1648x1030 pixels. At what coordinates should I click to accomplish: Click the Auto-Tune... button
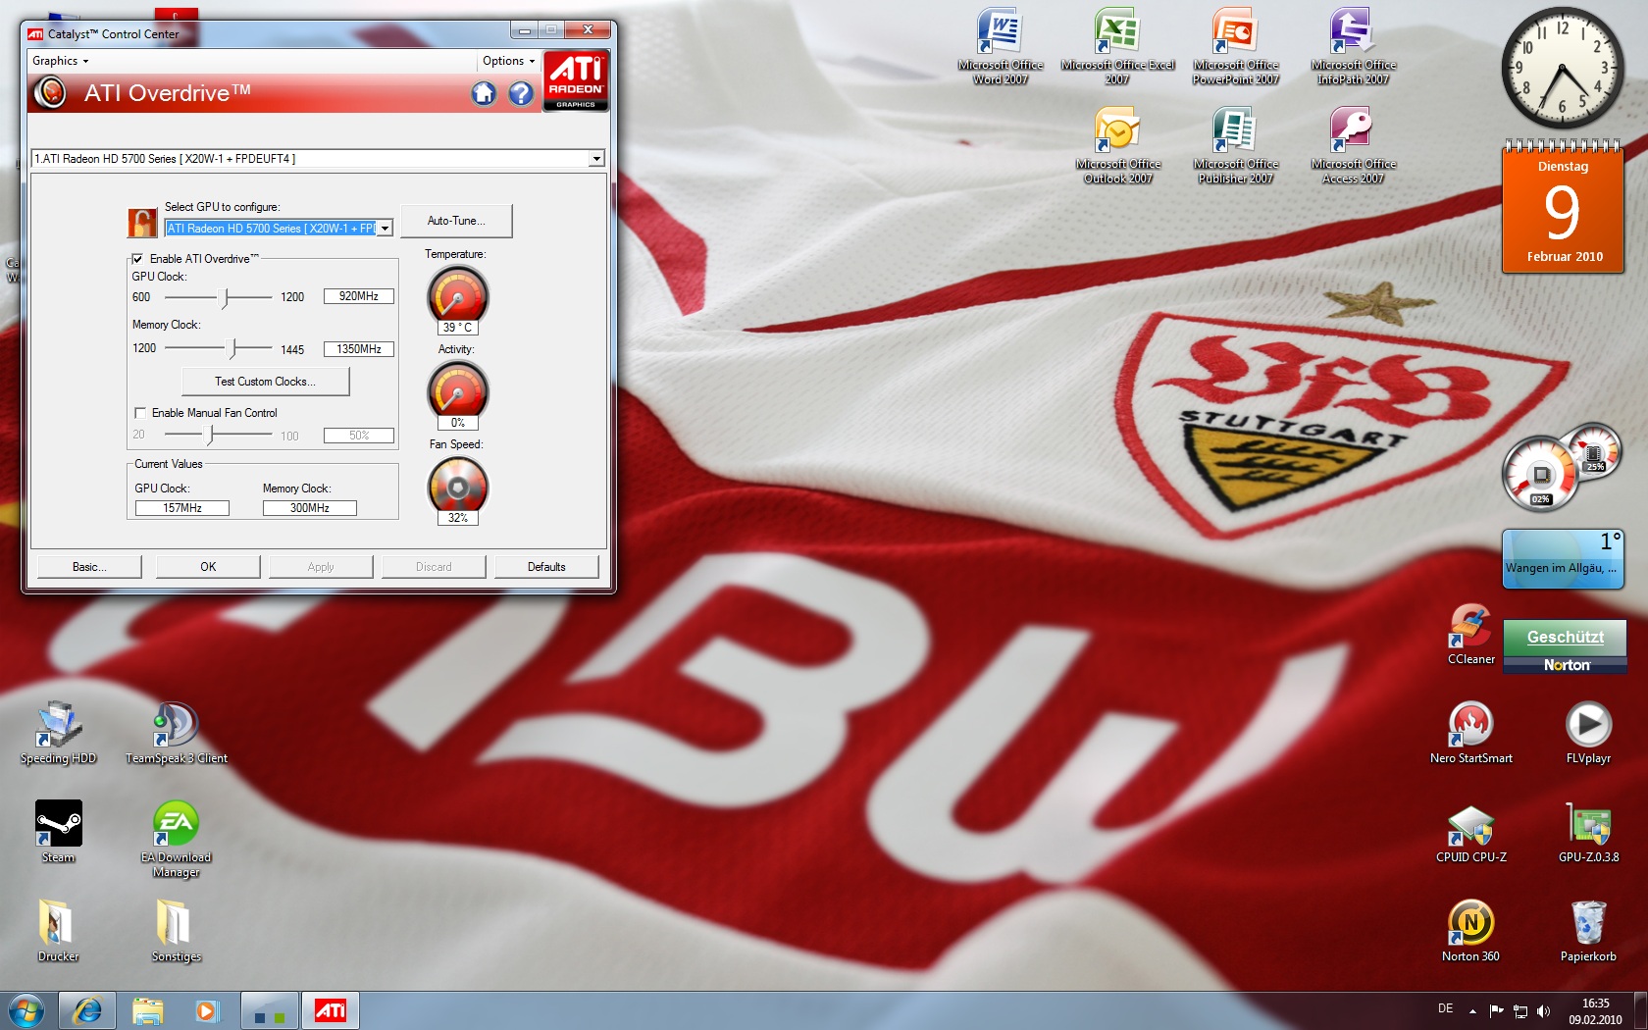(x=456, y=221)
